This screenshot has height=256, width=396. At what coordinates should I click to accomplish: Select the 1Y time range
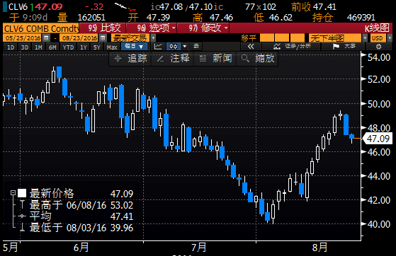point(84,47)
